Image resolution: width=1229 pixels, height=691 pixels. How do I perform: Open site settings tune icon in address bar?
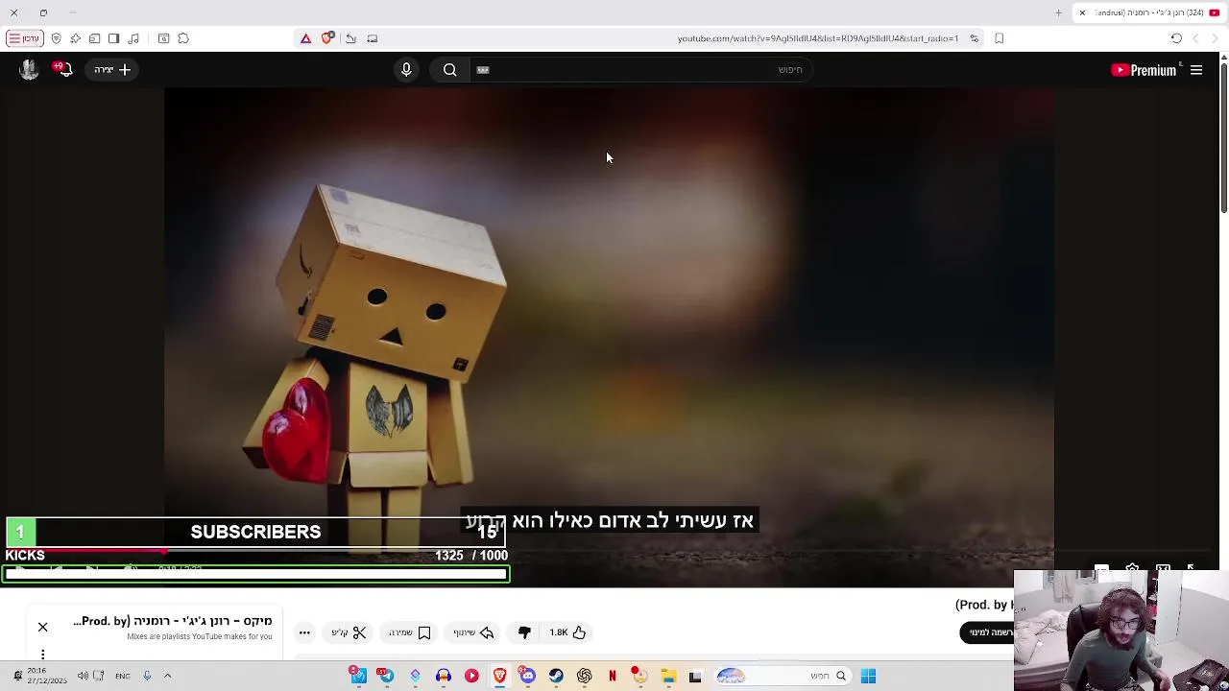click(x=974, y=38)
